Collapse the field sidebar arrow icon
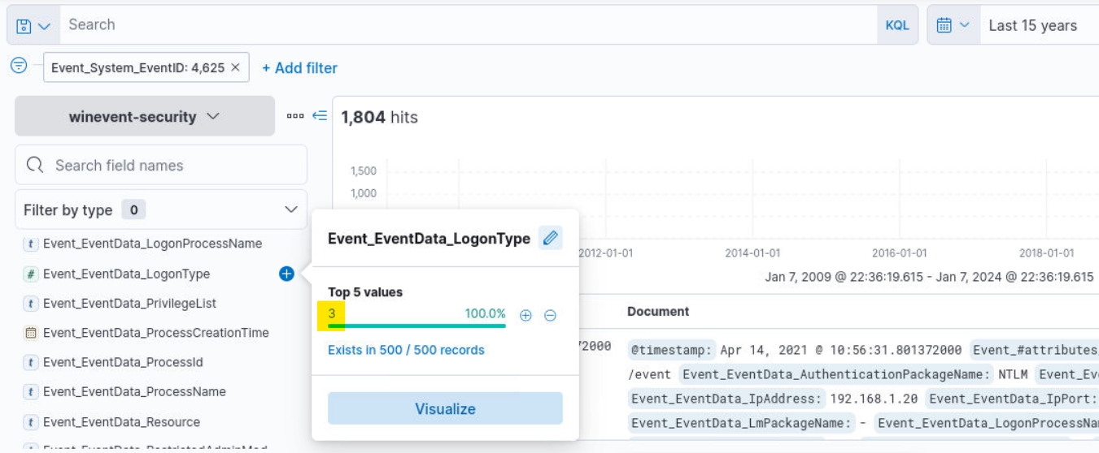Image resolution: width=1099 pixels, height=453 pixels. tap(320, 116)
